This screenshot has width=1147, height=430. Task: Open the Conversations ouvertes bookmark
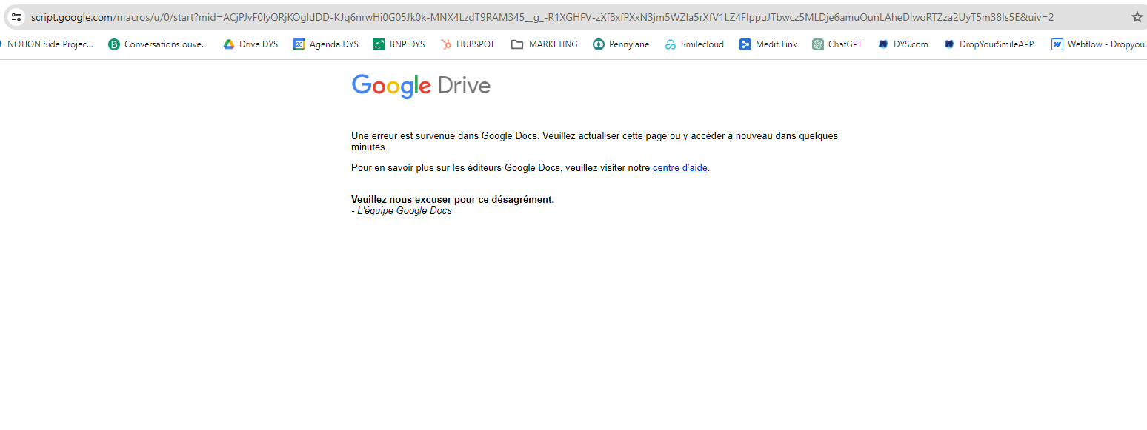(x=158, y=44)
